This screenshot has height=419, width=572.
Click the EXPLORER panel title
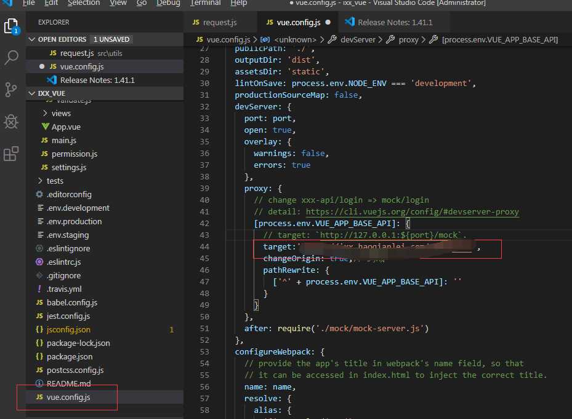54,22
